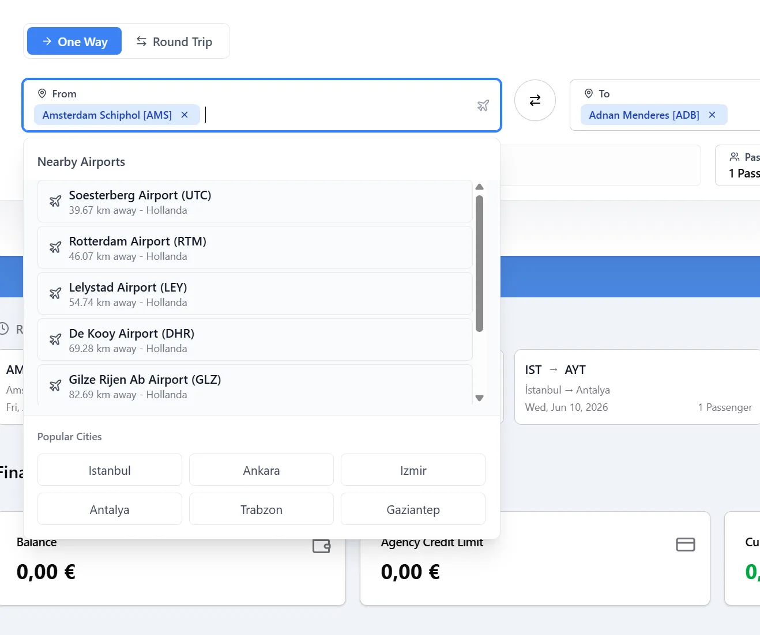The width and height of the screenshot is (760, 635).
Task: Click the location pin icon beside From
Action: point(42,93)
